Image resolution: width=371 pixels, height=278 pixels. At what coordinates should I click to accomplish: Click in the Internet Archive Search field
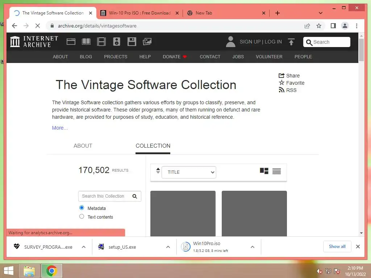tap(326, 42)
